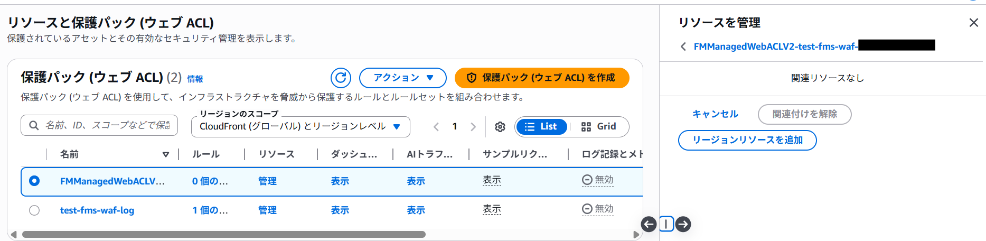Switch to Grid view
Viewport: 986px width, 241px height.
point(599,127)
